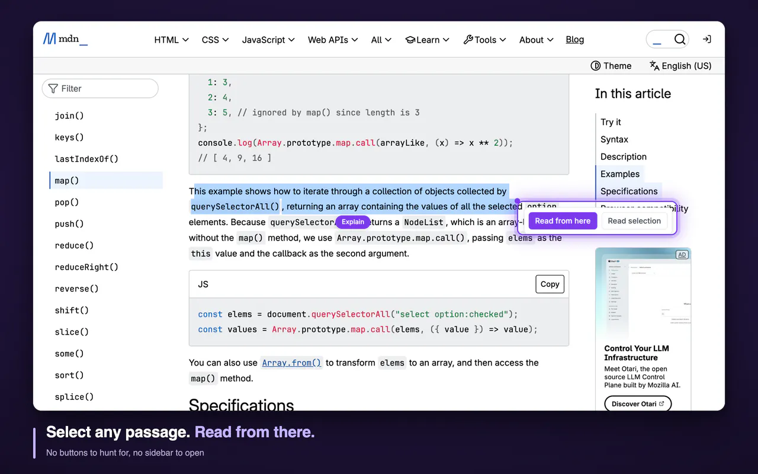758x474 pixels.
Task: Click the language translate icon
Action: (x=654, y=66)
